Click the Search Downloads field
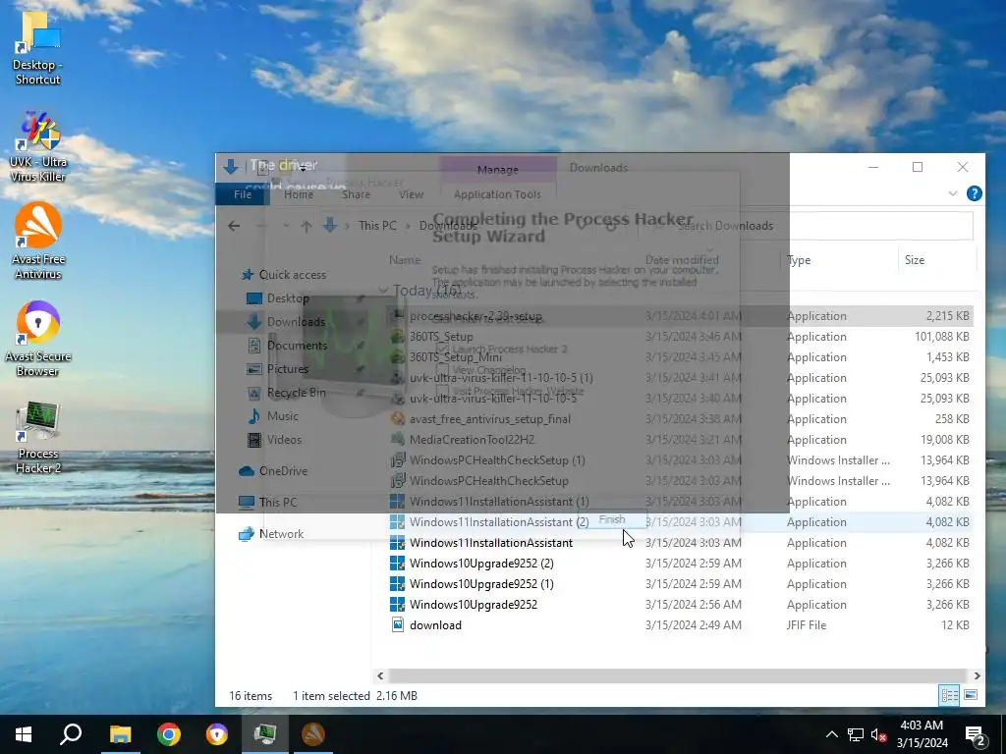The height and width of the screenshot is (754, 1006). point(806,226)
